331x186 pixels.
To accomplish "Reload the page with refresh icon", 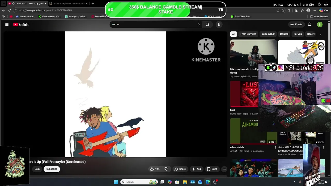I will pos(10,10).
